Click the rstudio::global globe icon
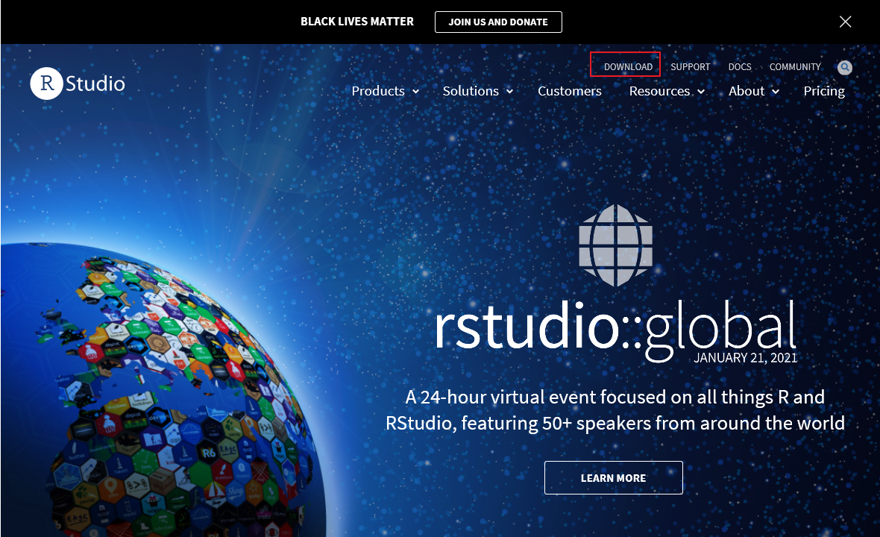The image size is (880, 537). click(x=616, y=245)
